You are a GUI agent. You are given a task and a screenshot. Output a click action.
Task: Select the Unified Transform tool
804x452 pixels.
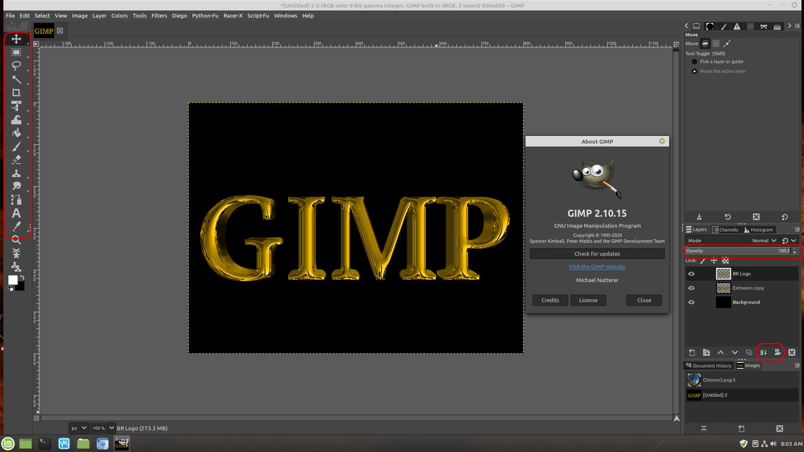(16, 106)
